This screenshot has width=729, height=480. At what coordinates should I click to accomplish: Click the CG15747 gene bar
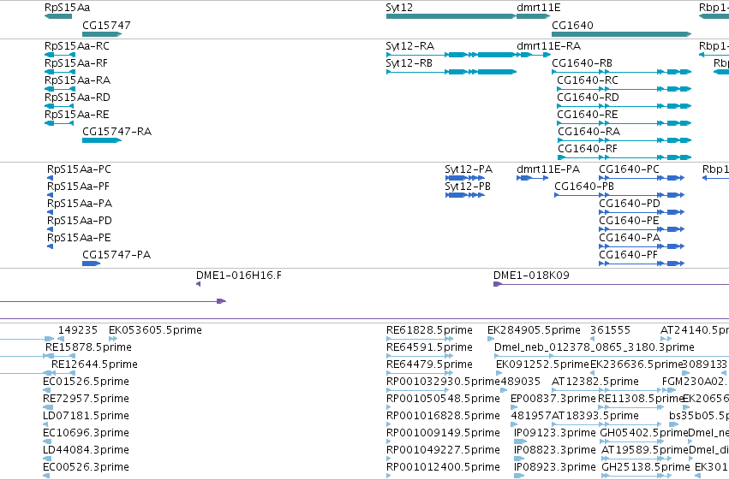coord(102,34)
